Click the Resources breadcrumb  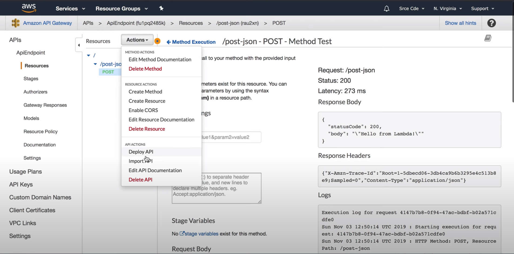pyautogui.click(x=191, y=23)
